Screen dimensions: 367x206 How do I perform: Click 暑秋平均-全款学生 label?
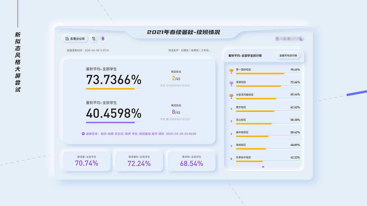click(x=101, y=103)
